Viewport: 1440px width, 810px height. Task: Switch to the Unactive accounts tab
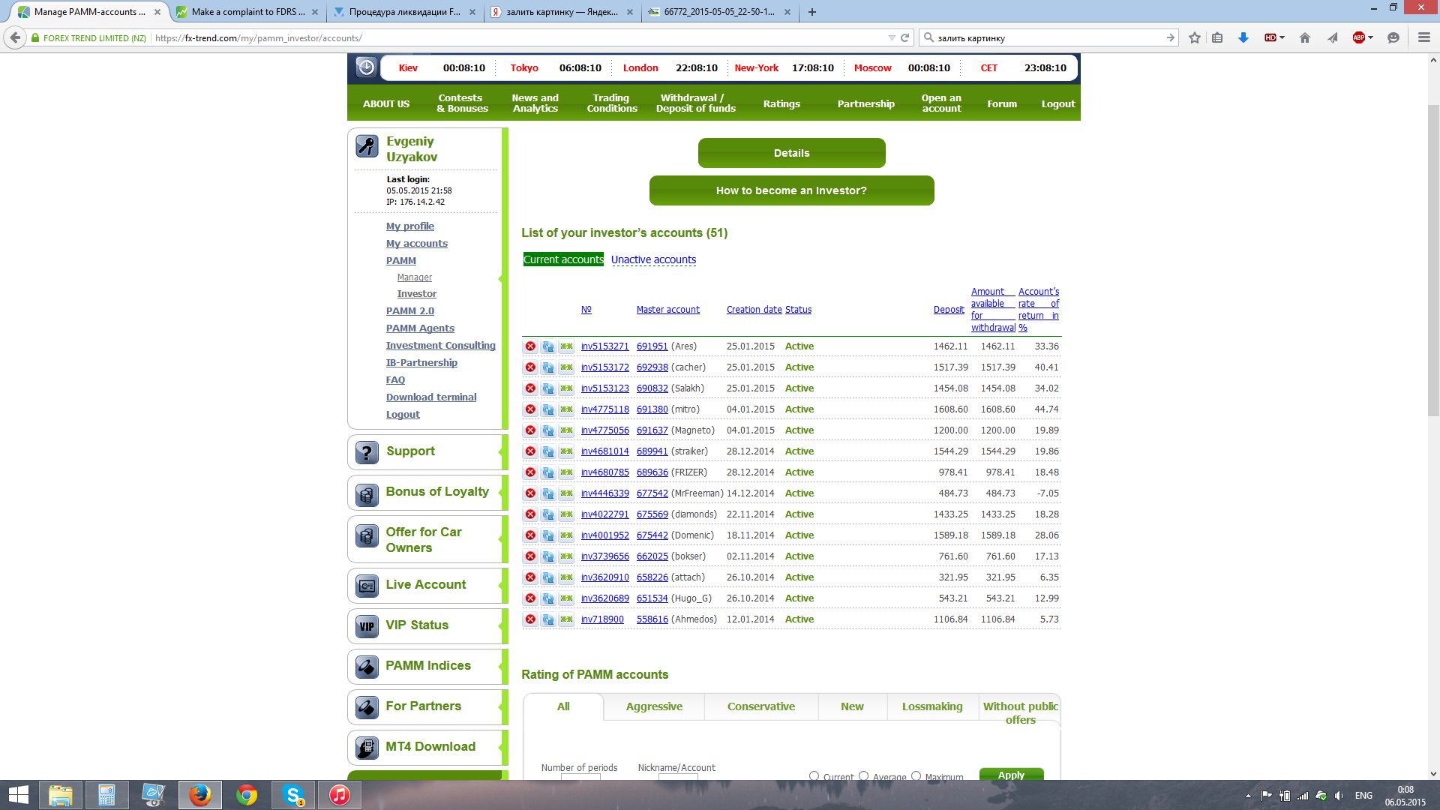[x=653, y=259]
